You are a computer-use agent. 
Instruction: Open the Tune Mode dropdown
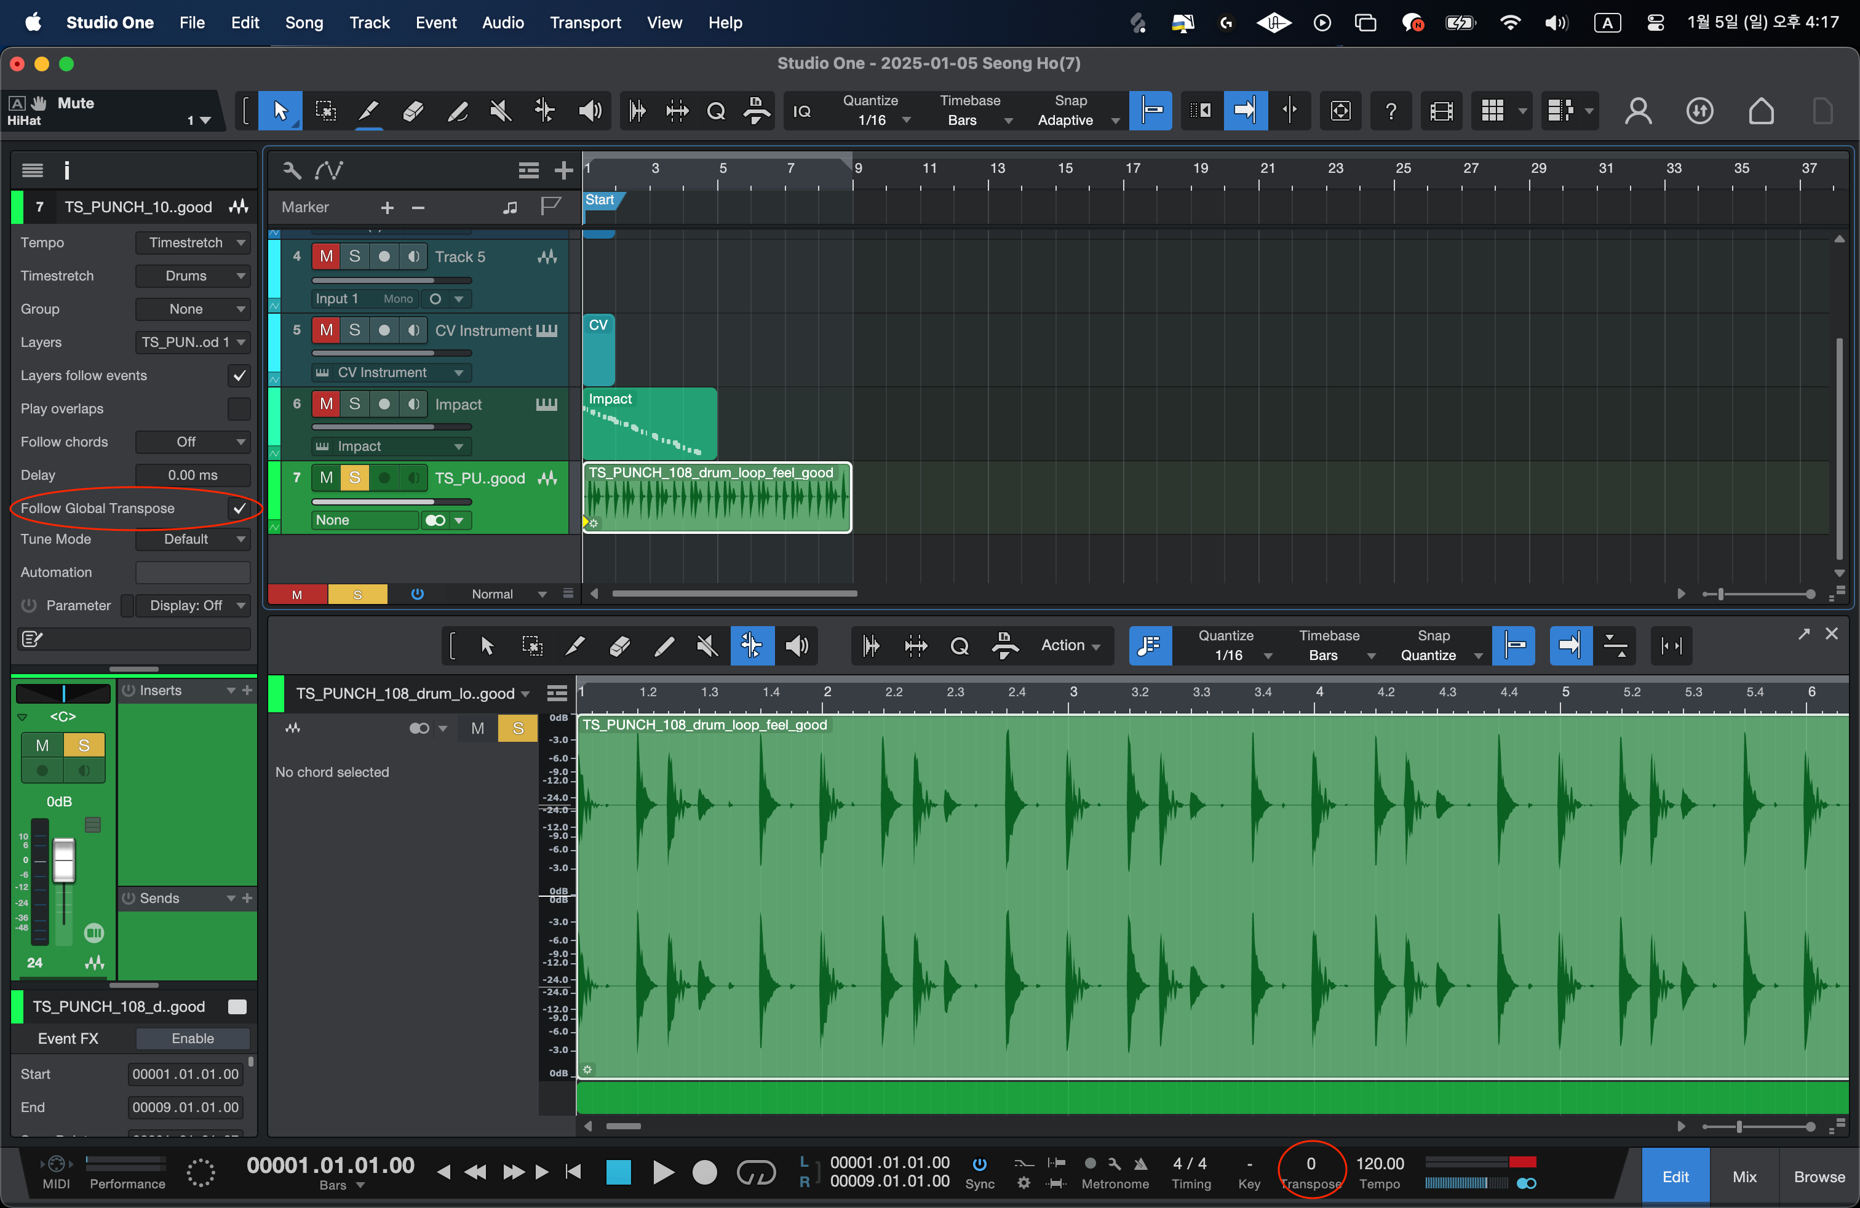tap(193, 539)
